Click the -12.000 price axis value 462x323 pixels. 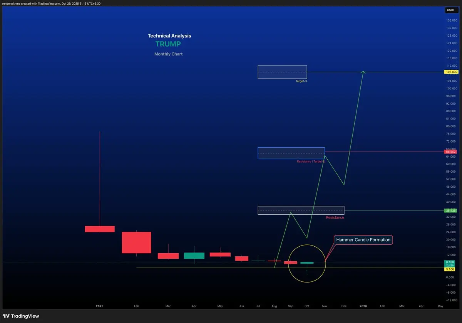[x=451, y=300]
